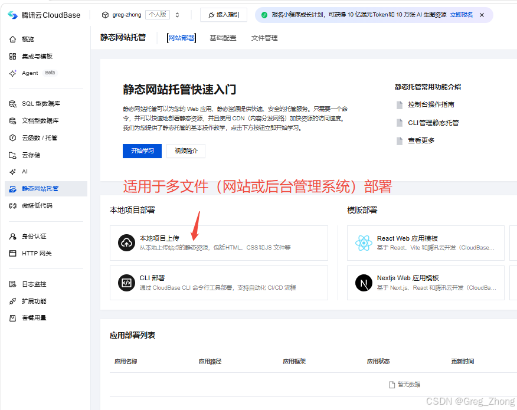Image resolution: width=517 pixels, height=410 pixels.
Task: Click the cloud upload icon for 本地项目上传
Action: [127, 243]
